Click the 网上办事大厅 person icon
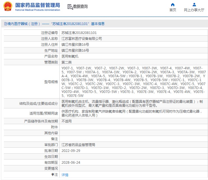Viewport: 208px width, 180px height. [194, 4]
